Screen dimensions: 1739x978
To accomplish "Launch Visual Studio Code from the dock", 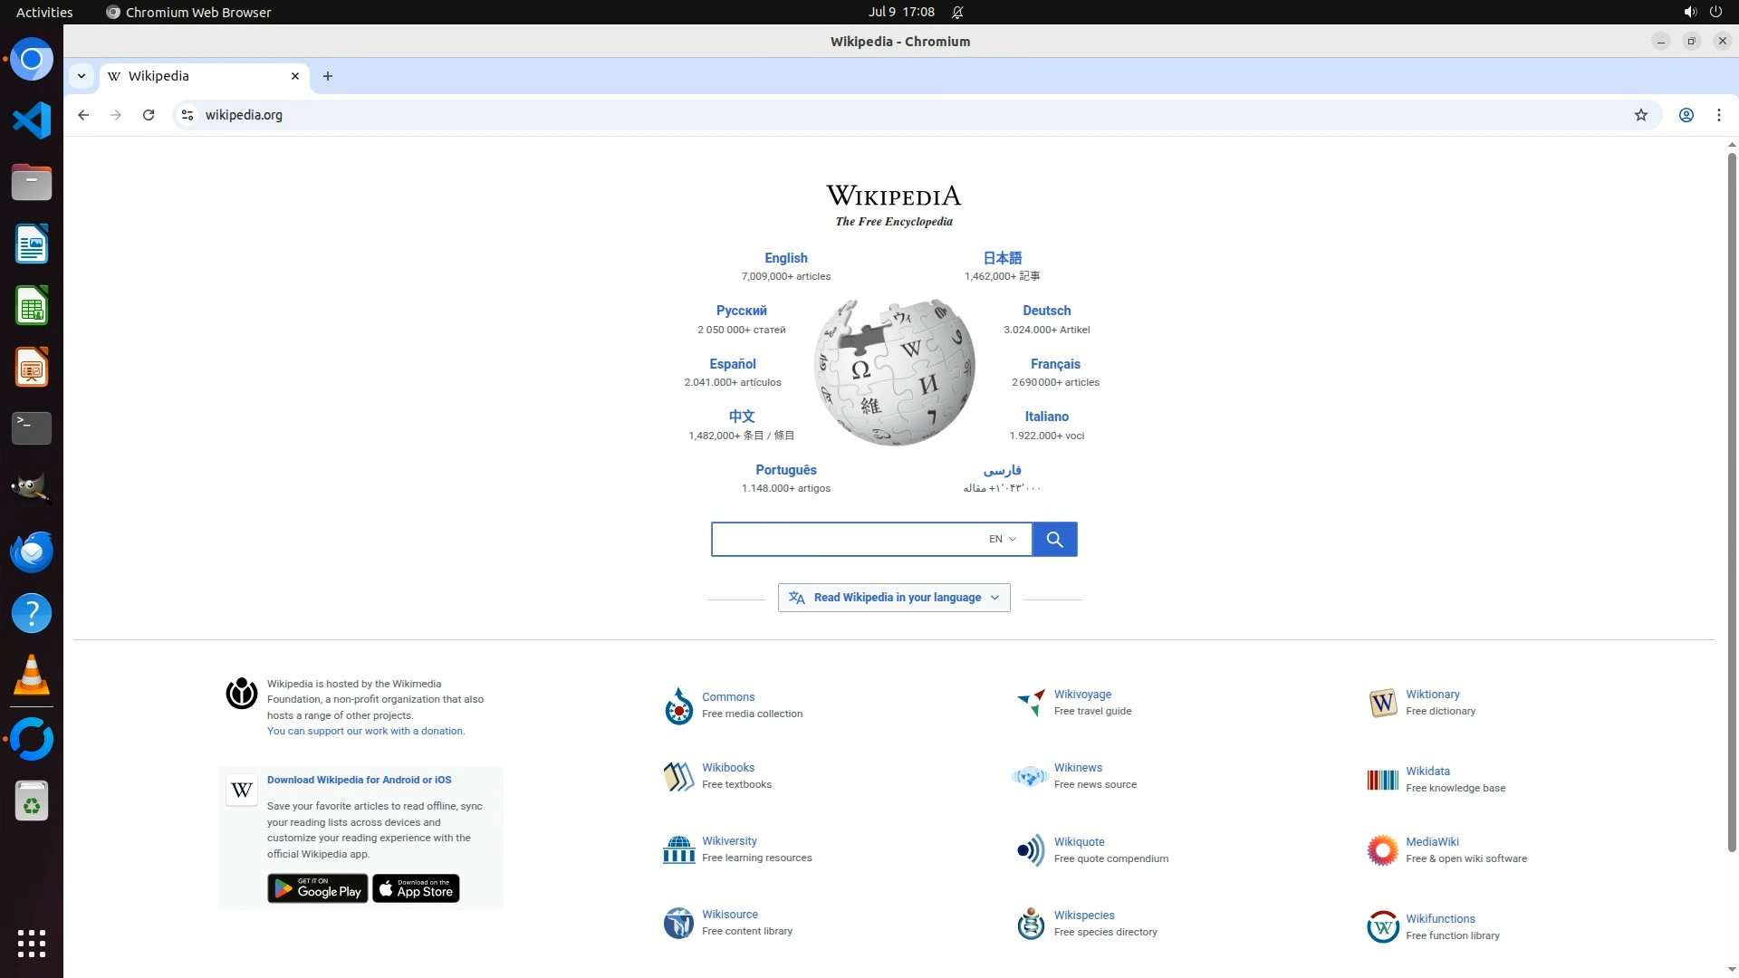I will tap(32, 120).
